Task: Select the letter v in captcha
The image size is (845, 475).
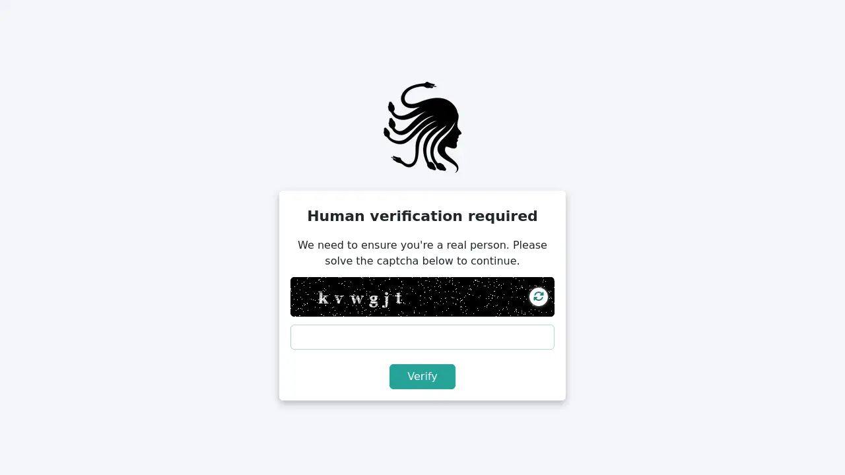Action: pos(339,300)
